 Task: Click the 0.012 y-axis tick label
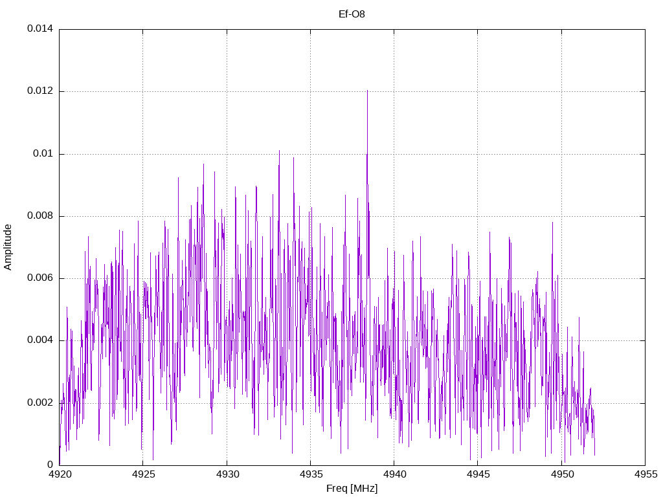[x=40, y=91]
